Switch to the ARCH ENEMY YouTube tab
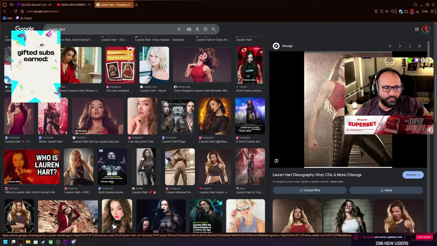437x246 pixels. tap(74, 5)
